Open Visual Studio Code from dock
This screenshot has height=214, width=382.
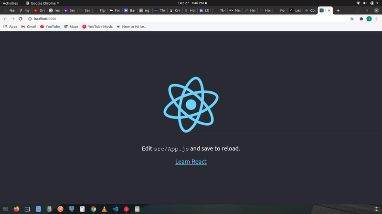(115, 209)
